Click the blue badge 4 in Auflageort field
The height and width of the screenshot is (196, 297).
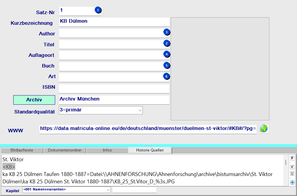tap(167, 54)
